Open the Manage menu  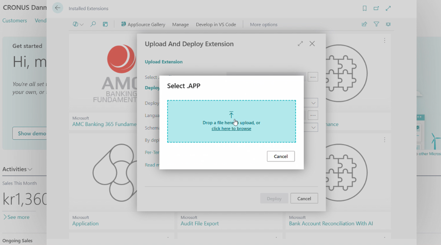click(180, 24)
